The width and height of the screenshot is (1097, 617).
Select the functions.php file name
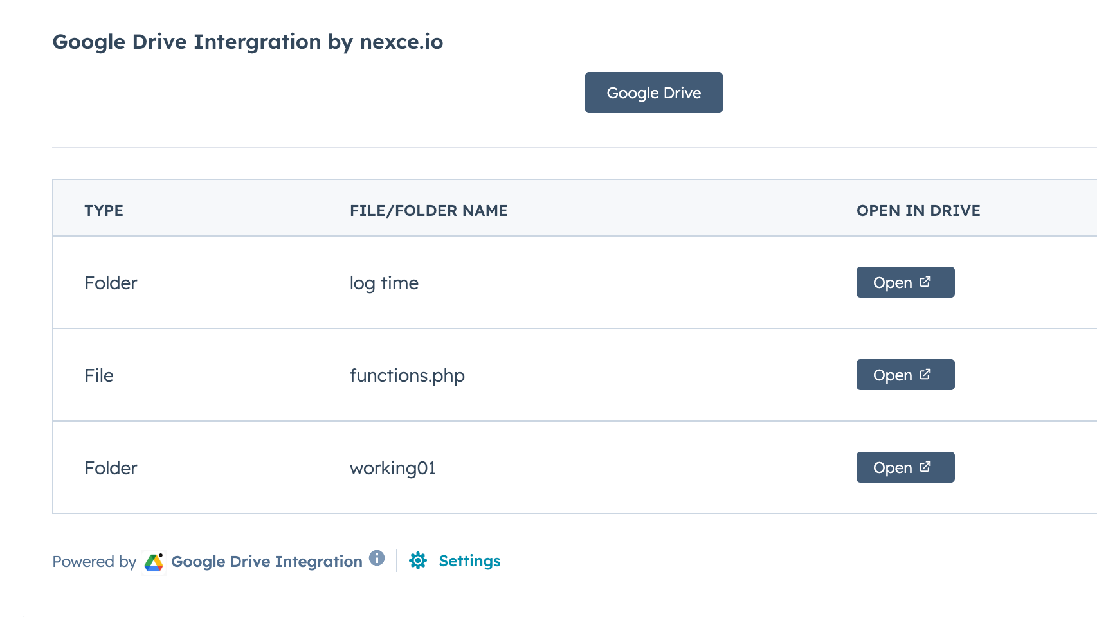point(406,376)
